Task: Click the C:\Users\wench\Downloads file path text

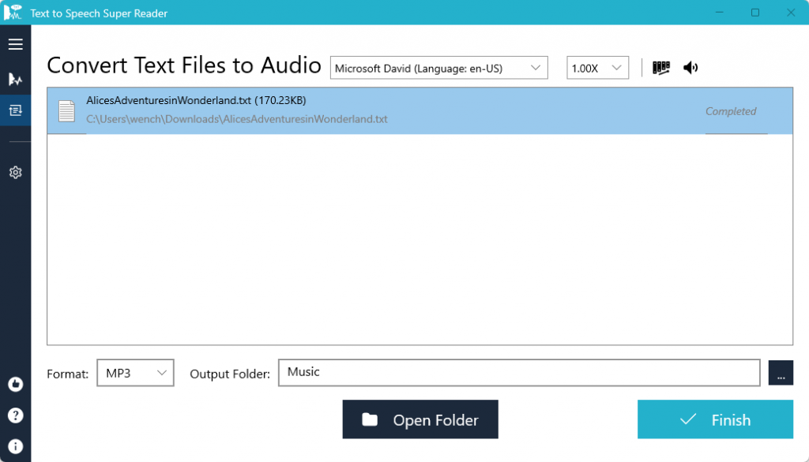Action: point(237,119)
